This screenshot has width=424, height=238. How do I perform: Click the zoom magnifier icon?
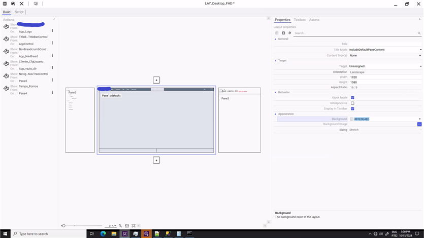(x=120, y=226)
